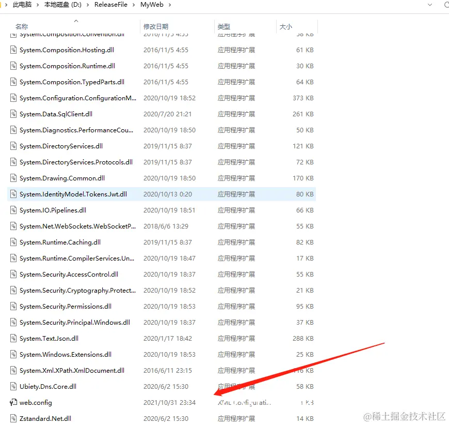Click the Zstandard.Net.dll file icon
This screenshot has width=449, height=425.
[x=13, y=419]
